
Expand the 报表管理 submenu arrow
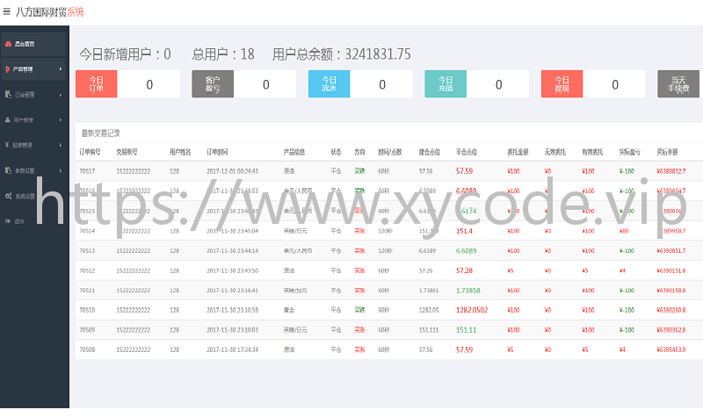pos(61,145)
